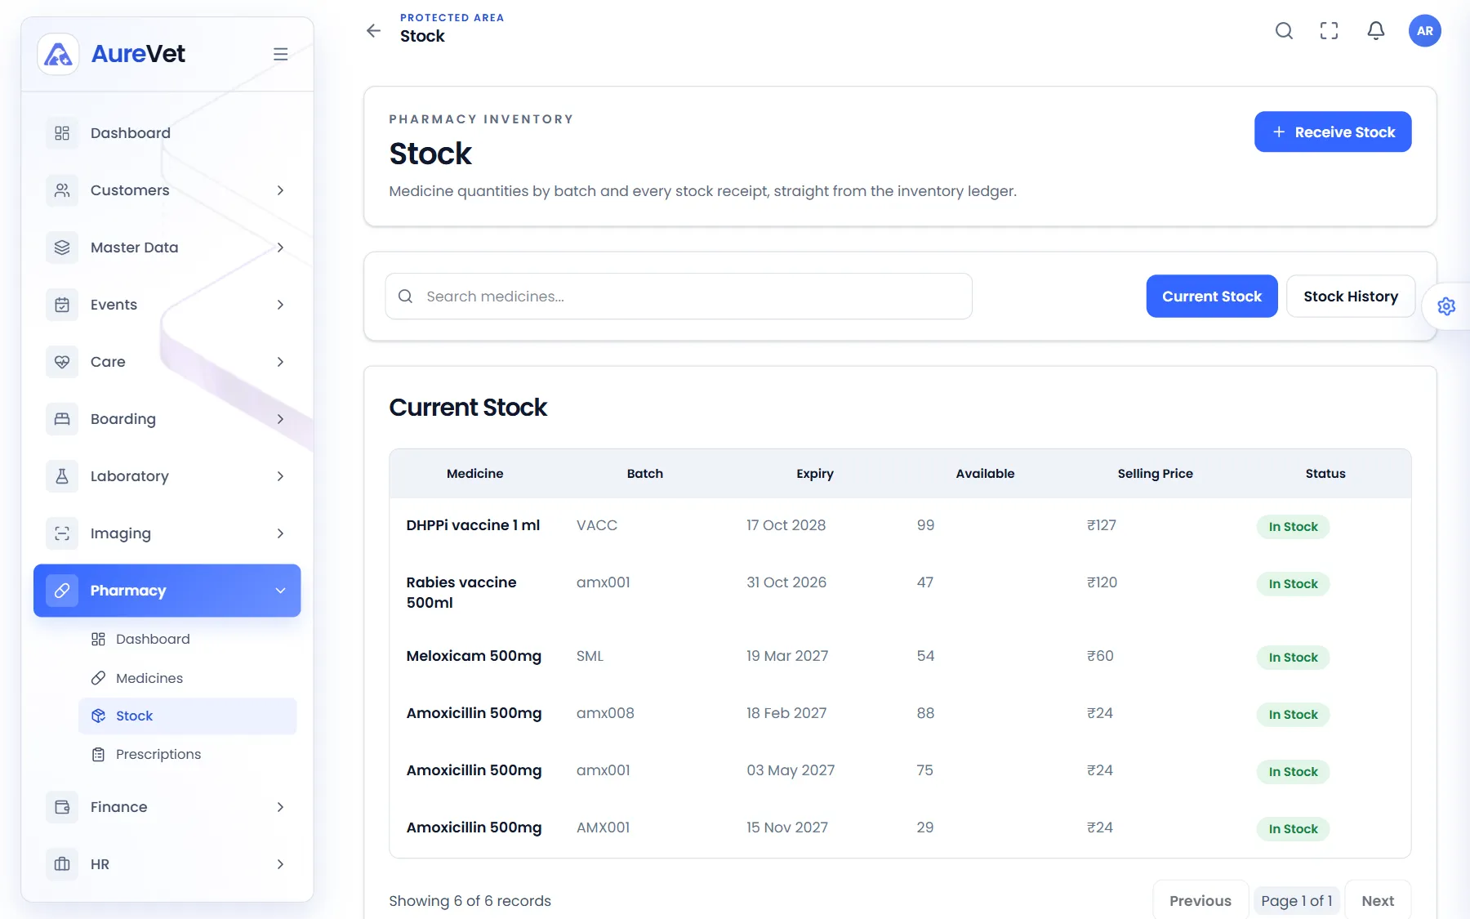Click batch value amx008
Image resolution: width=1470 pixels, height=919 pixels.
coord(605,713)
